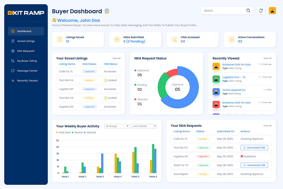Go to Message Center in sidebar
This screenshot has width=283, height=189.
(27, 71)
